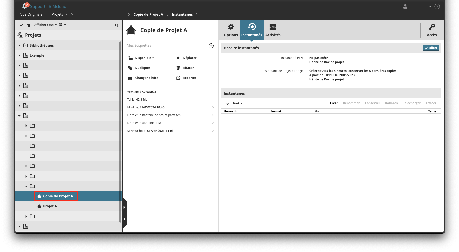459x252 pixels.
Task: Delete the project with the Effacer label
Action: point(188,68)
